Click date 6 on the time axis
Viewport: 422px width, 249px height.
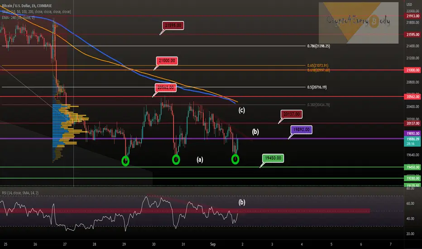point(361,244)
